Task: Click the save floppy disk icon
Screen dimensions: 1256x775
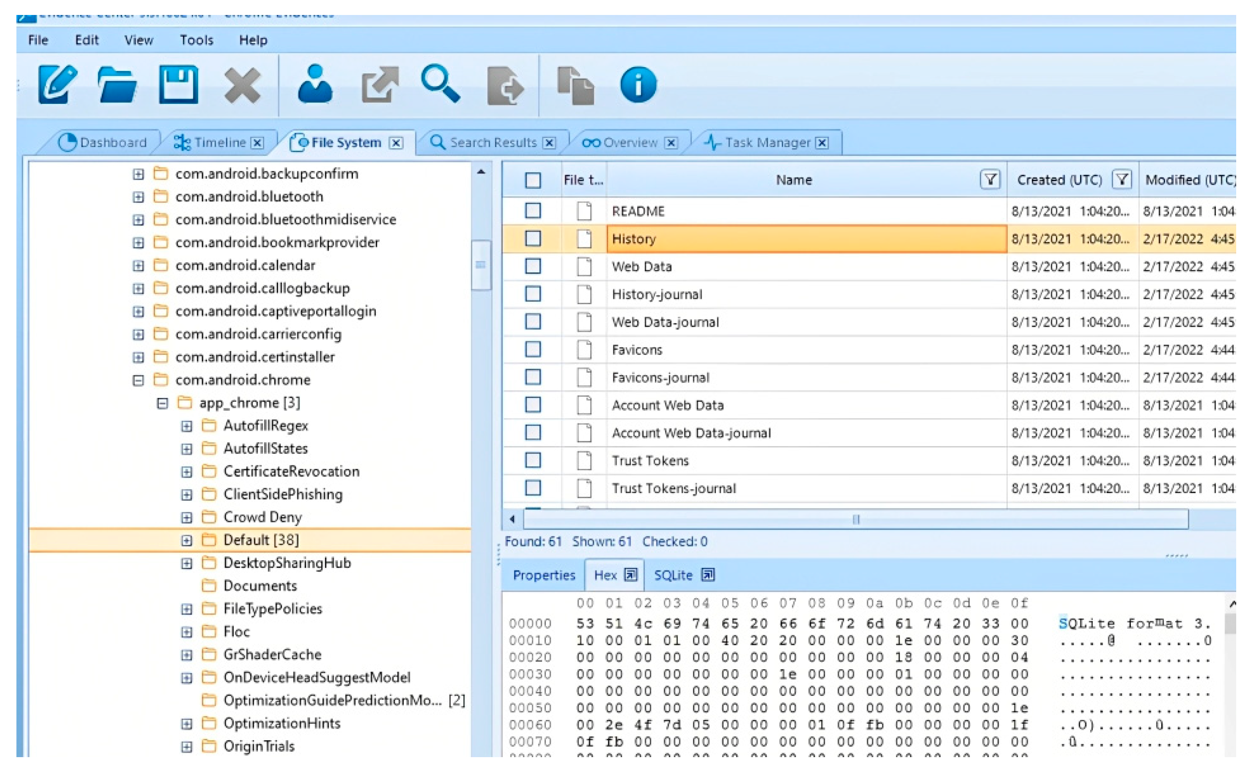Action: [x=178, y=85]
